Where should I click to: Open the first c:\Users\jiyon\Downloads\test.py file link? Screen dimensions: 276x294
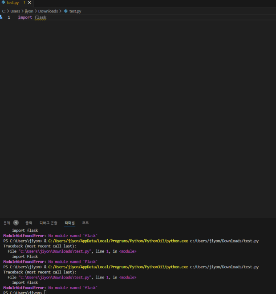tap(55, 251)
